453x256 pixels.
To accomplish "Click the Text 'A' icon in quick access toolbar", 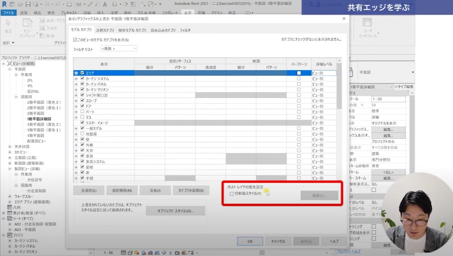I will (x=105, y=4).
